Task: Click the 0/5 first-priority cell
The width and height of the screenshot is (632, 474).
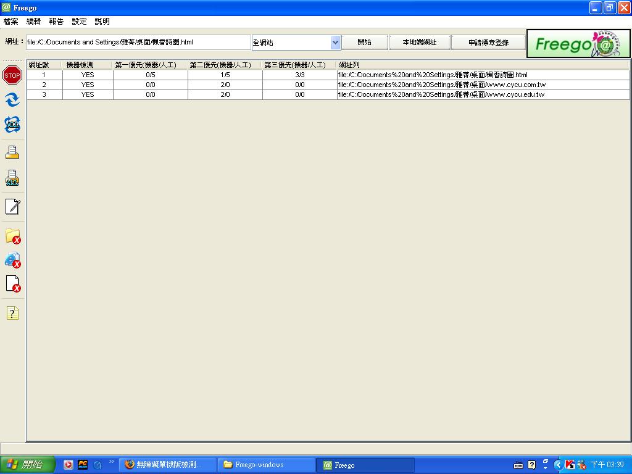Action: coord(151,75)
